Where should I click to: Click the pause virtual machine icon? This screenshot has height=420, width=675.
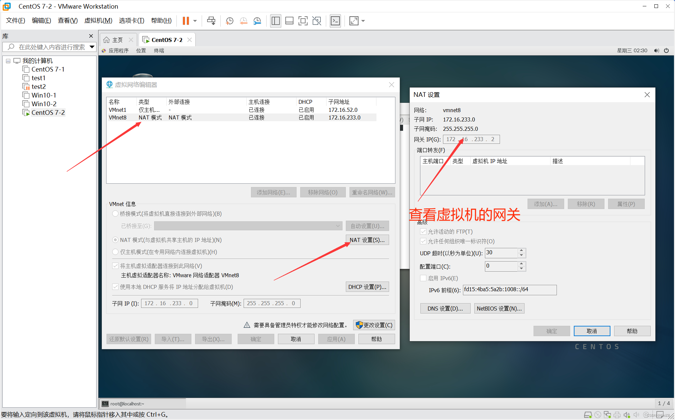[186, 21]
